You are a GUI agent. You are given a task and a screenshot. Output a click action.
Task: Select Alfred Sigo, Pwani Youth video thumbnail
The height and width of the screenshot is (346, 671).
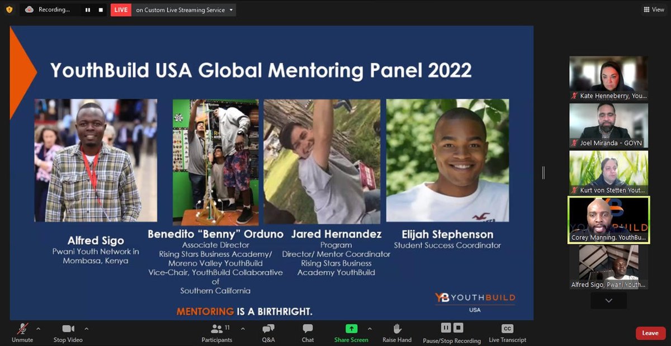pos(608,267)
